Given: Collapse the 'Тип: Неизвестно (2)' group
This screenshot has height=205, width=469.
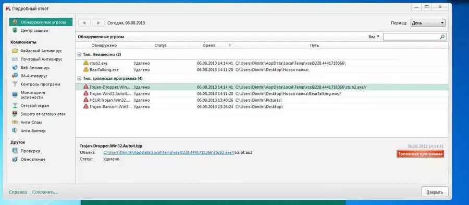Looking at the screenshot, I should (79, 54).
